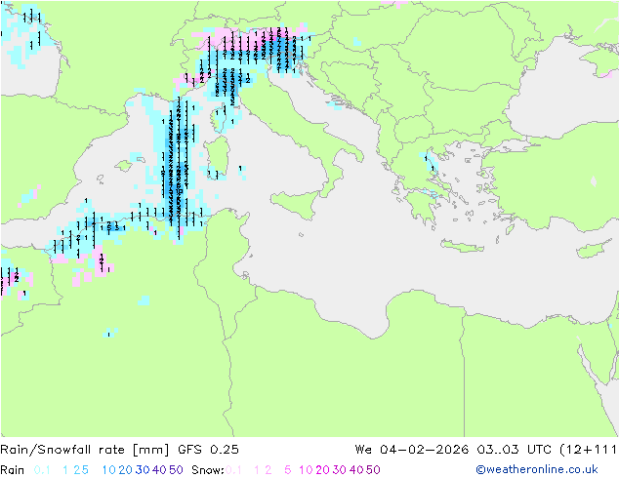Select the snow legend value 50
The height and width of the screenshot is (478, 619).
[x=373, y=470]
